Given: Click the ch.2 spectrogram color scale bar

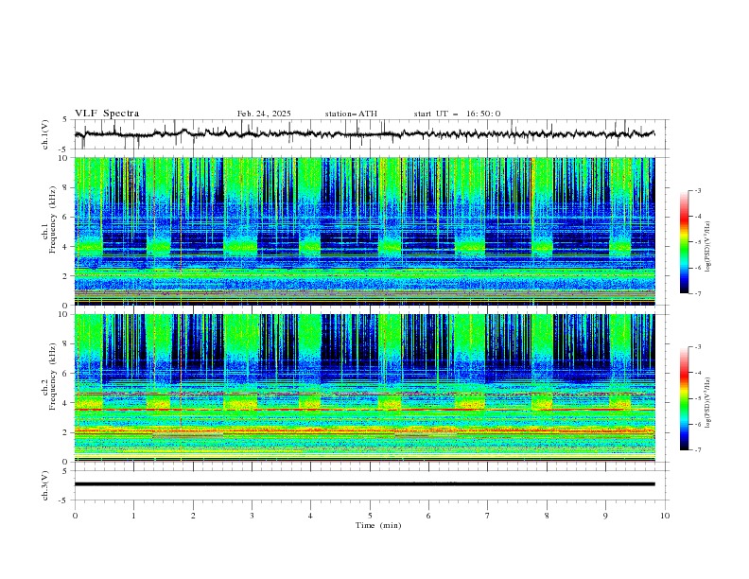Looking at the screenshot, I should (684, 398).
